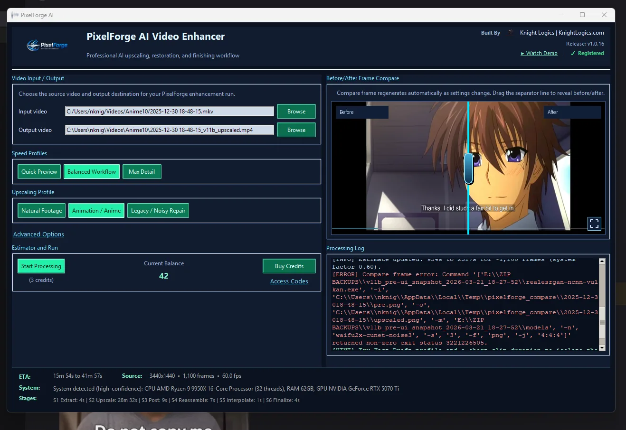This screenshot has height=430, width=626.
Task: Click the Knight Logics emblem next to Built By
Action: click(511, 33)
